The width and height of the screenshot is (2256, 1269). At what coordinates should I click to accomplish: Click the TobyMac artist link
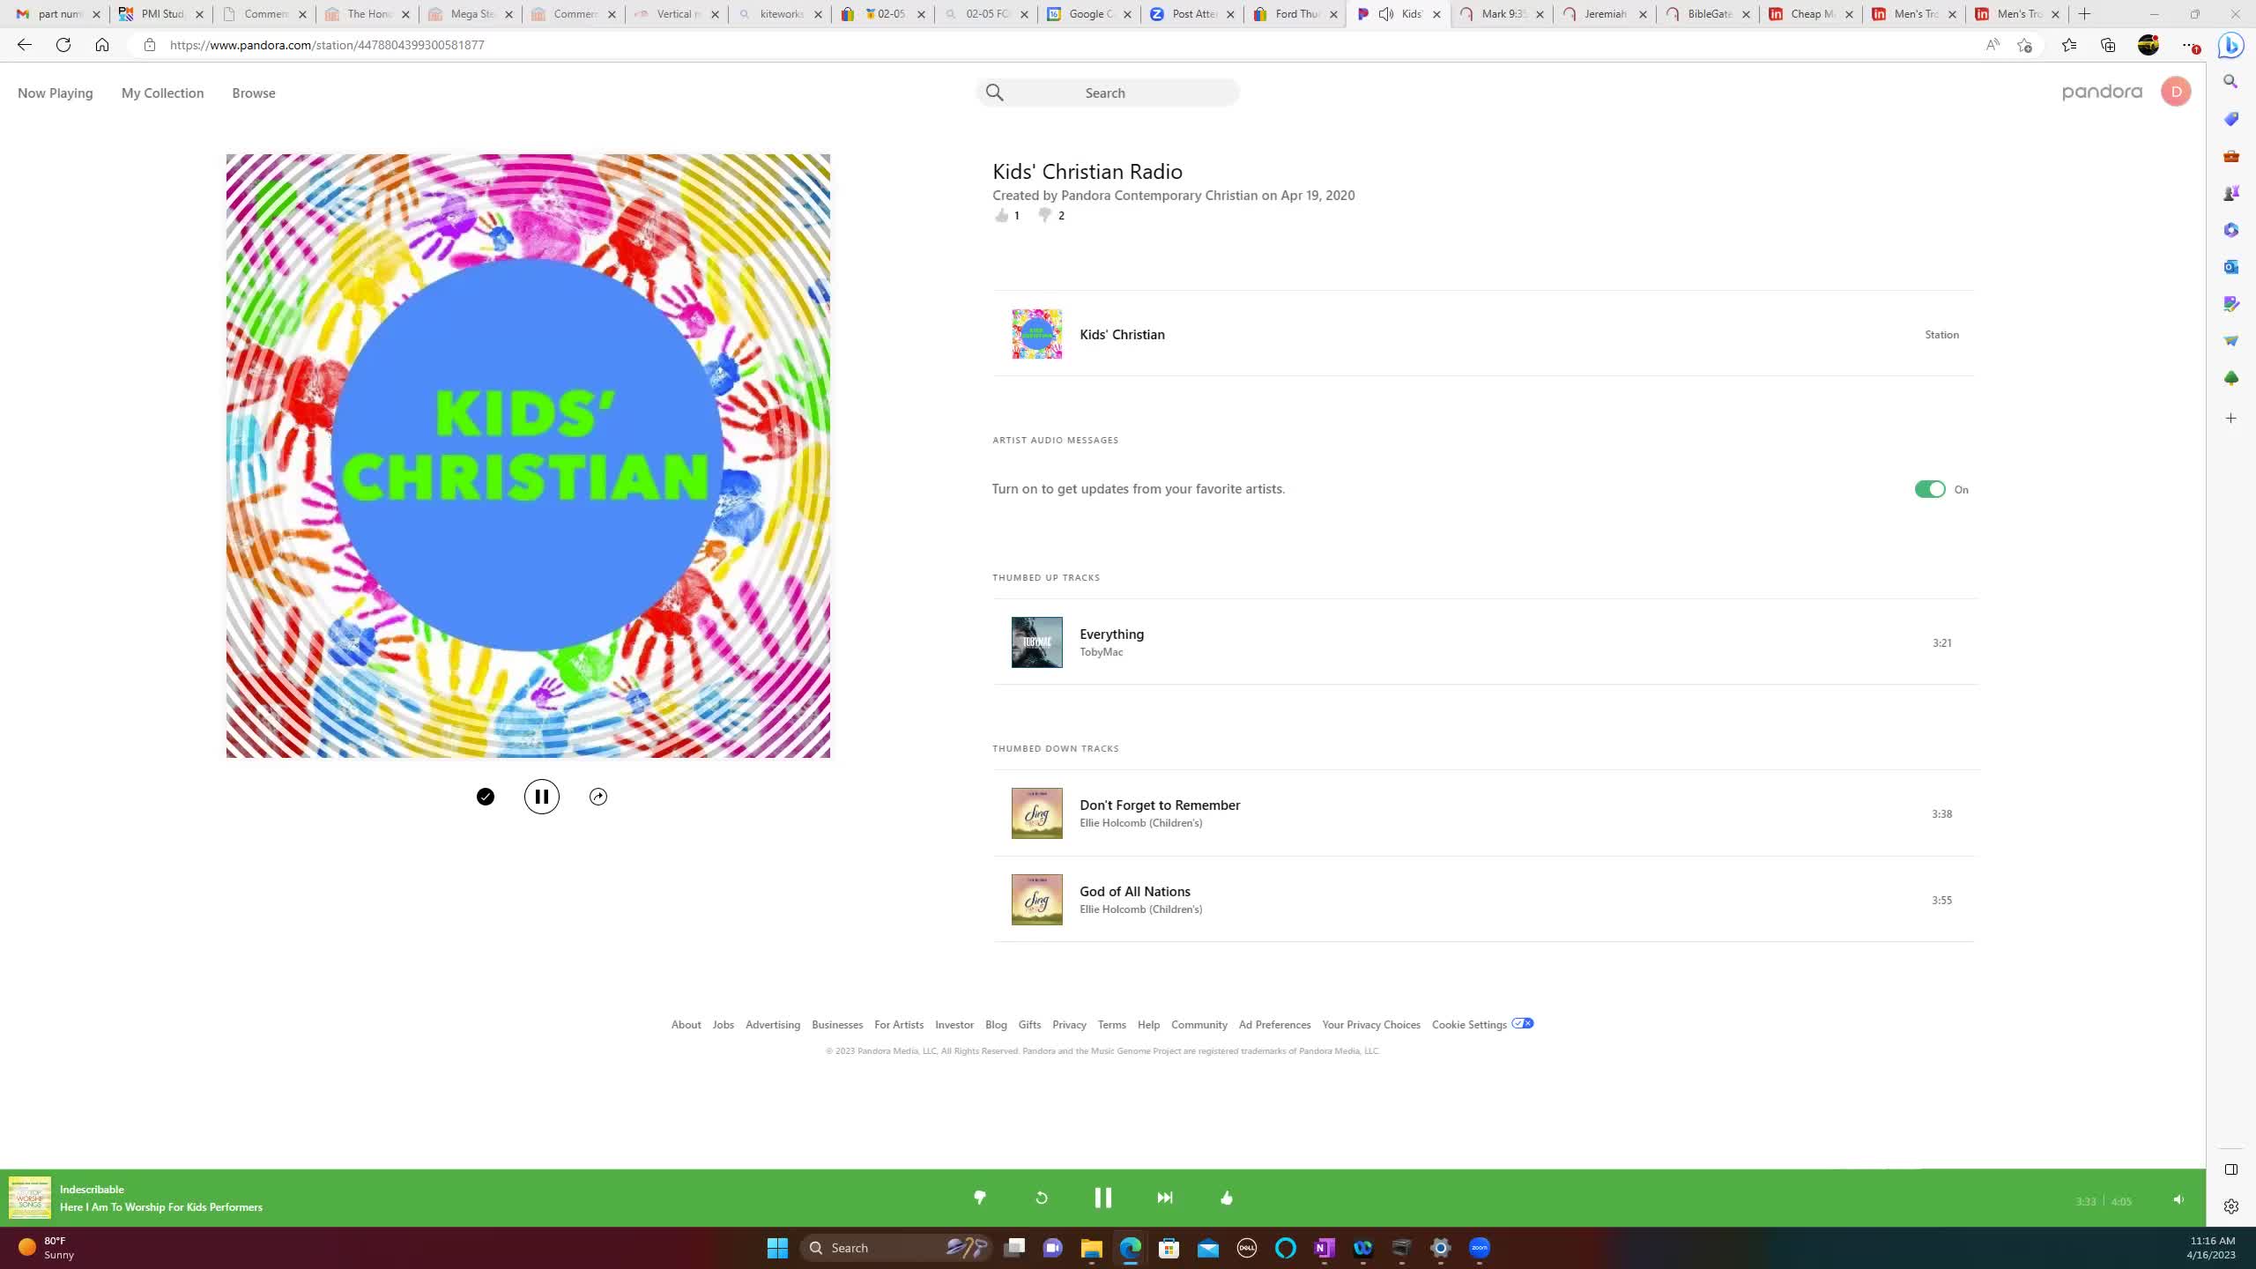coord(1102,652)
